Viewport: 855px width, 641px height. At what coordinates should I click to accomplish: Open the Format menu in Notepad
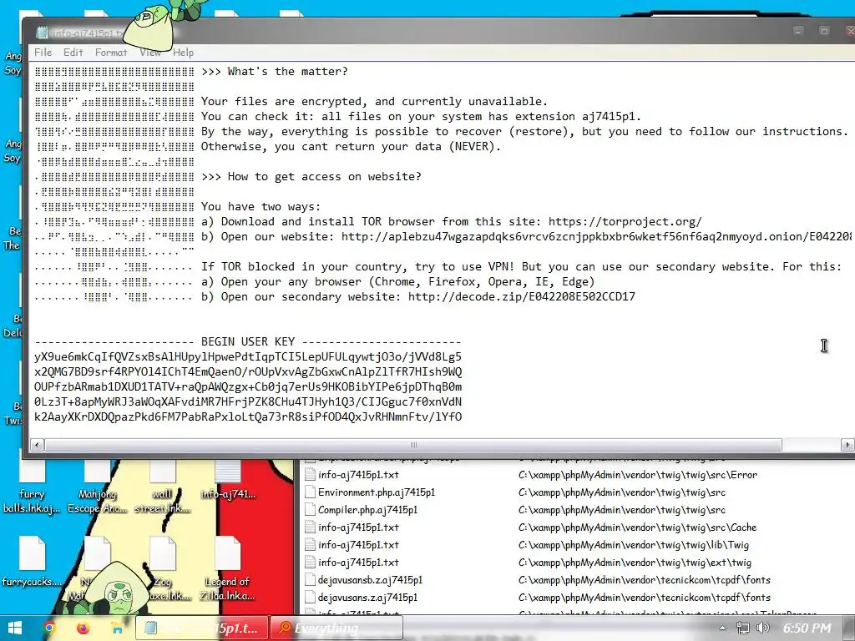tap(111, 53)
